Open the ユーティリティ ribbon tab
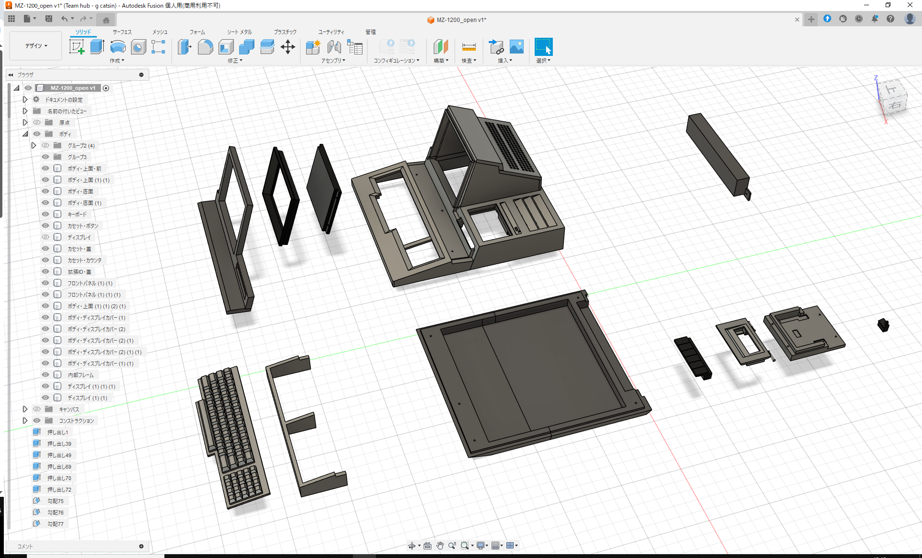Image resolution: width=922 pixels, height=558 pixels. (330, 32)
